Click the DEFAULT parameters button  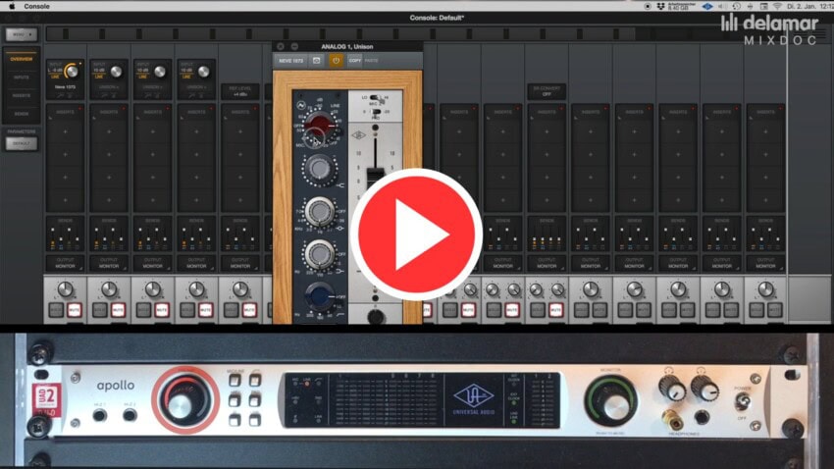(22, 143)
